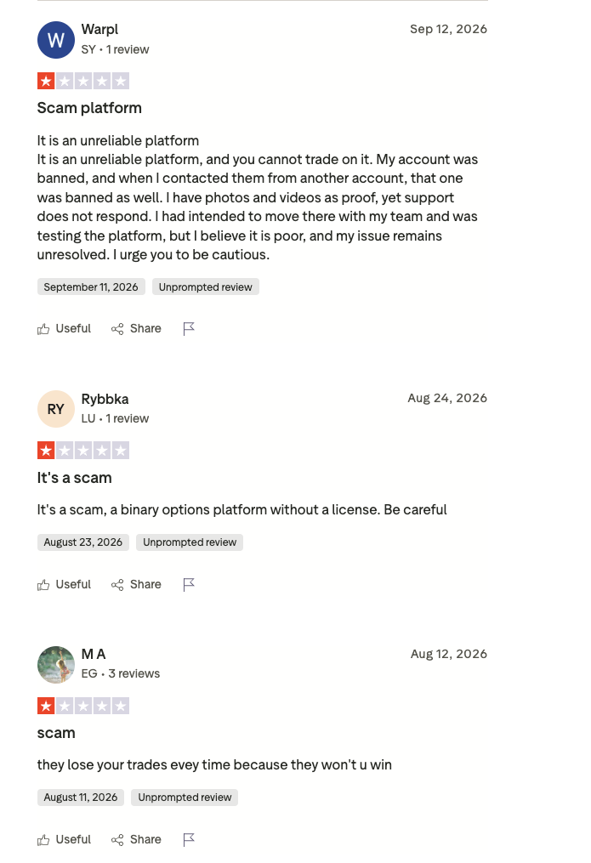Flag the review by M A
The width and height of the screenshot is (591, 863).
coord(189,839)
